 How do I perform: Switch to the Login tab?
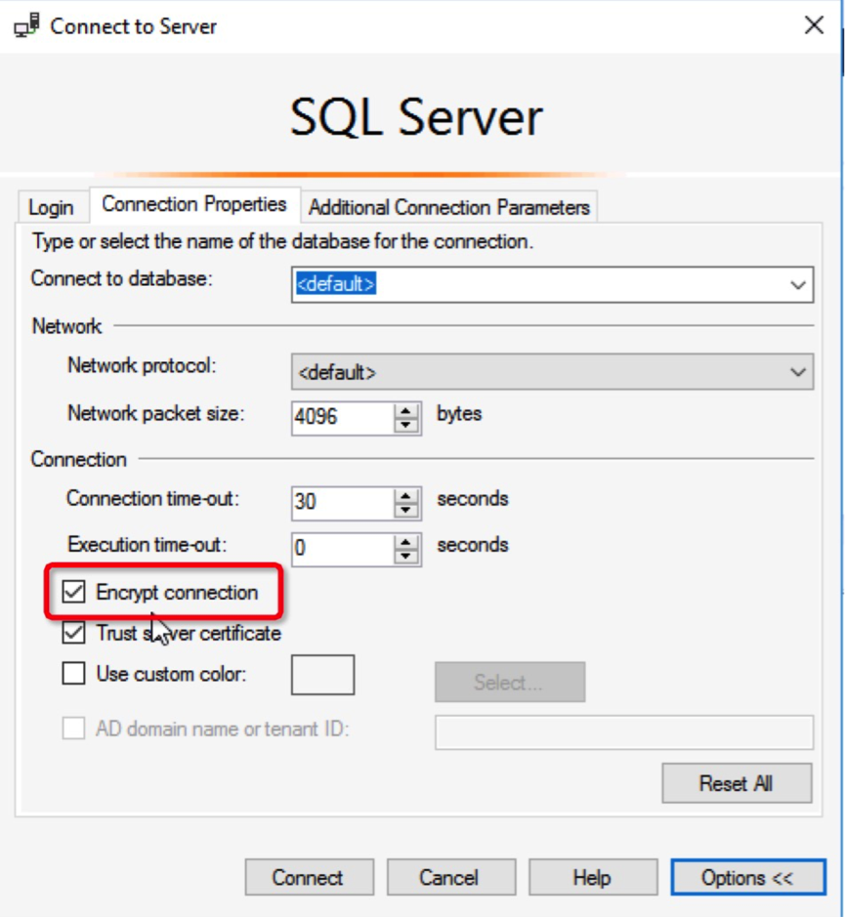(x=51, y=208)
